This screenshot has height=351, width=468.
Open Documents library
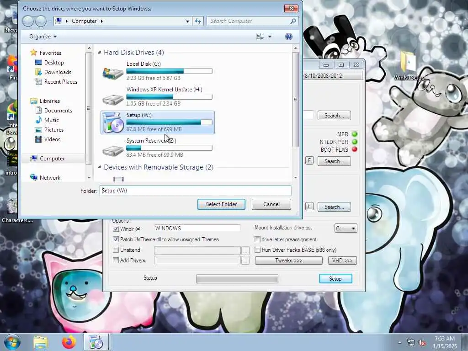click(x=58, y=111)
